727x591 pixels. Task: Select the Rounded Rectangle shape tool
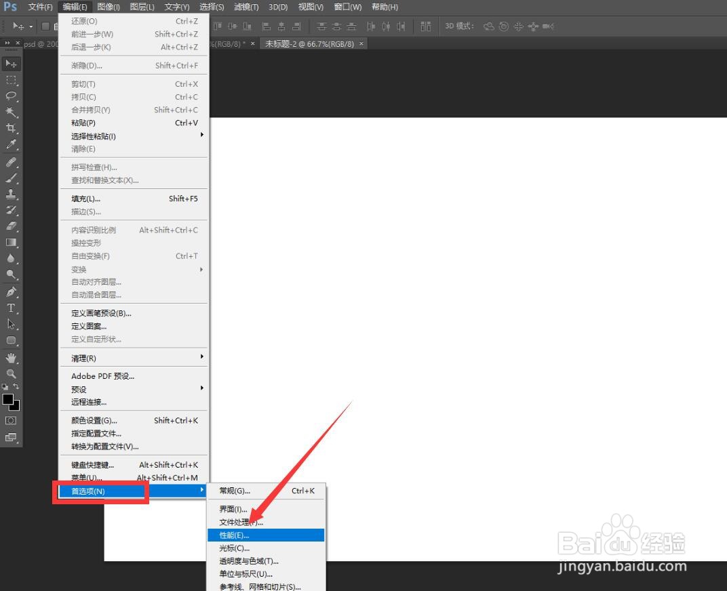11,340
